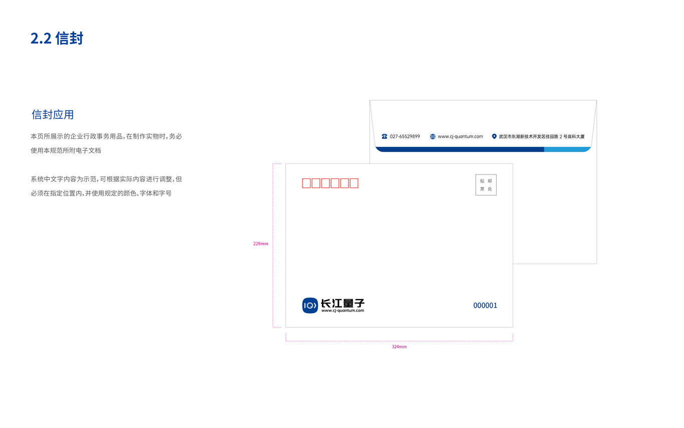The width and height of the screenshot is (684, 428).
Task: Click the www.cj-quantum.com text under the logo
Action: point(343,311)
